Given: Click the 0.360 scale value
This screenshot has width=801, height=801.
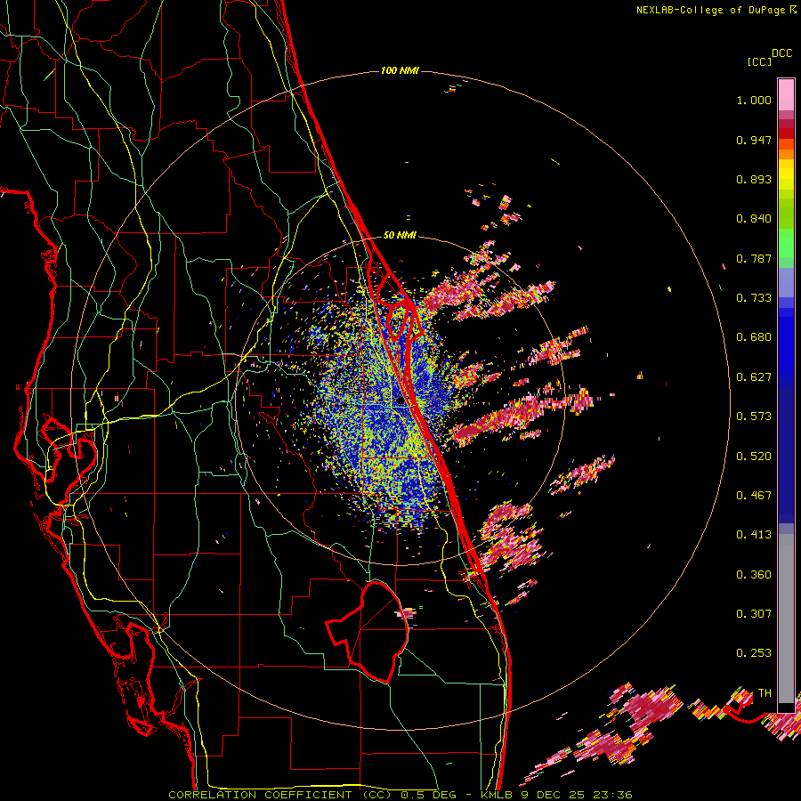Looking at the screenshot, I should coord(754,575).
